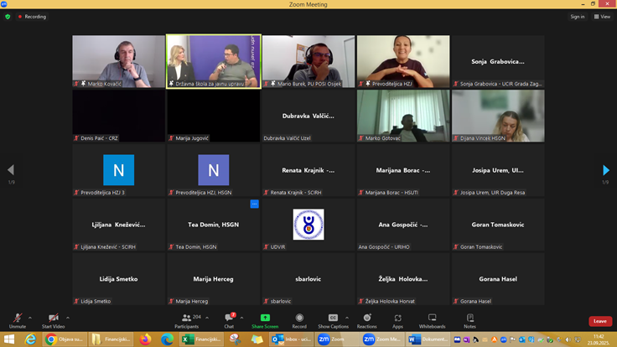Expand the Participants options arrow
The height and width of the screenshot is (347, 617).
tap(208, 317)
